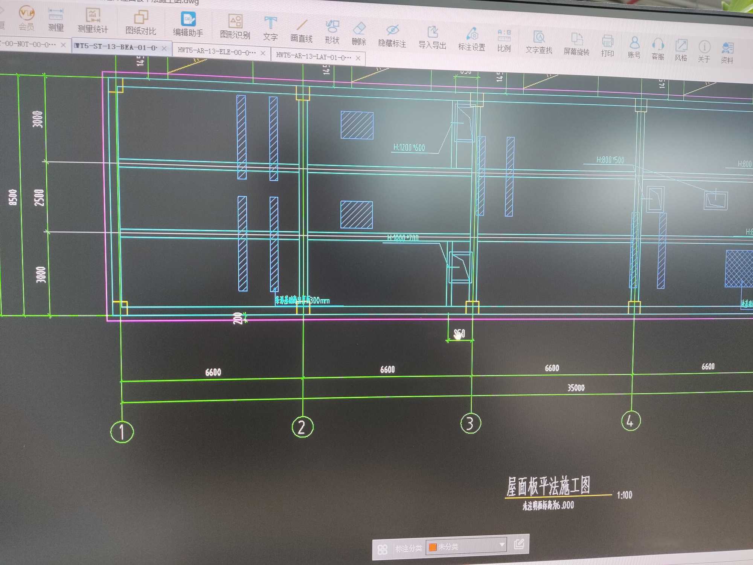The height and width of the screenshot is (565, 753).
Task: Click grid axis bubble 1
Action: pos(122,432)
